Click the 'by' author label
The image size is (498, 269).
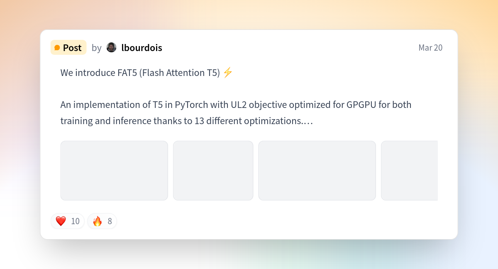point(96,48)
